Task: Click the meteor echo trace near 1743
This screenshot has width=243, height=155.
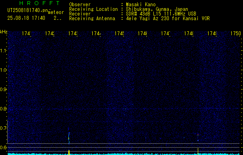Action: [69, 138]
